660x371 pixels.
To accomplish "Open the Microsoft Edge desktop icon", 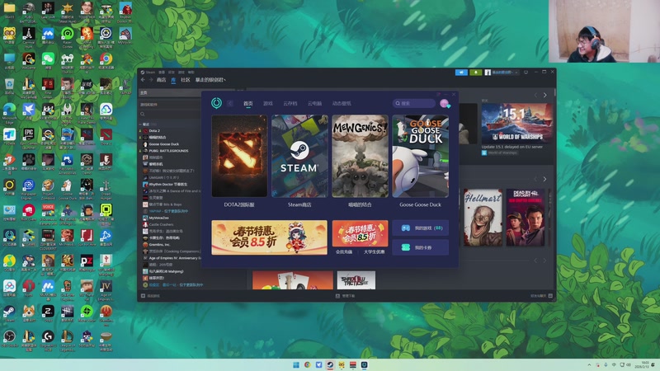I will tap(9, 112).
